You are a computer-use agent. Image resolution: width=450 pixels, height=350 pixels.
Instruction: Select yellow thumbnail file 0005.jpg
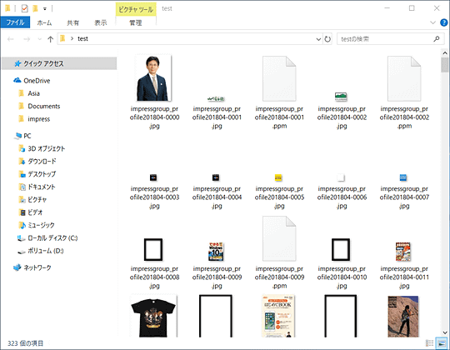tap(278, 177)
